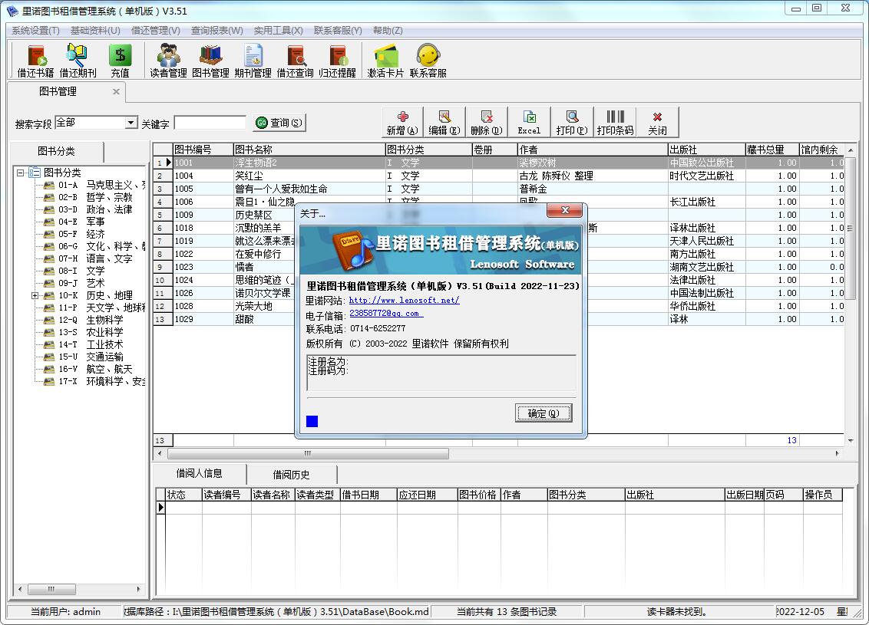Open the 借还查询 toolbar icon
The width and height of the screenshot is (869, 625).
(x=295, y=61)
